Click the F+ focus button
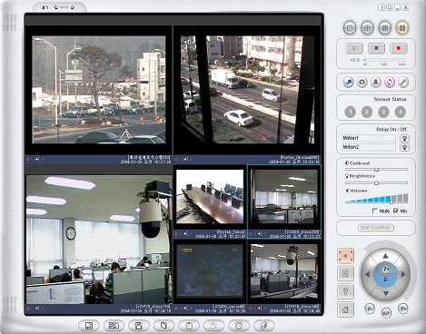 (x=402, y=309)
